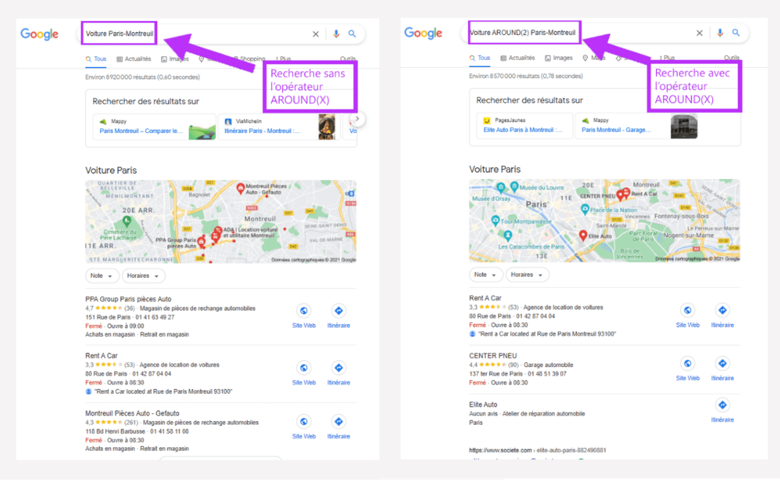780x480 pixels.
Task: Click 'Voiture Paris' heading in right screenshot
Action: pos(495,169)
